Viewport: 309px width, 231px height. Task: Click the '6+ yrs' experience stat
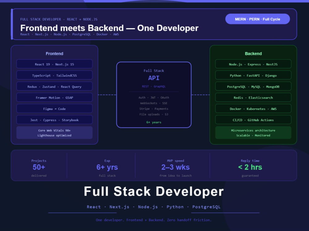click(x=107, y=167)
